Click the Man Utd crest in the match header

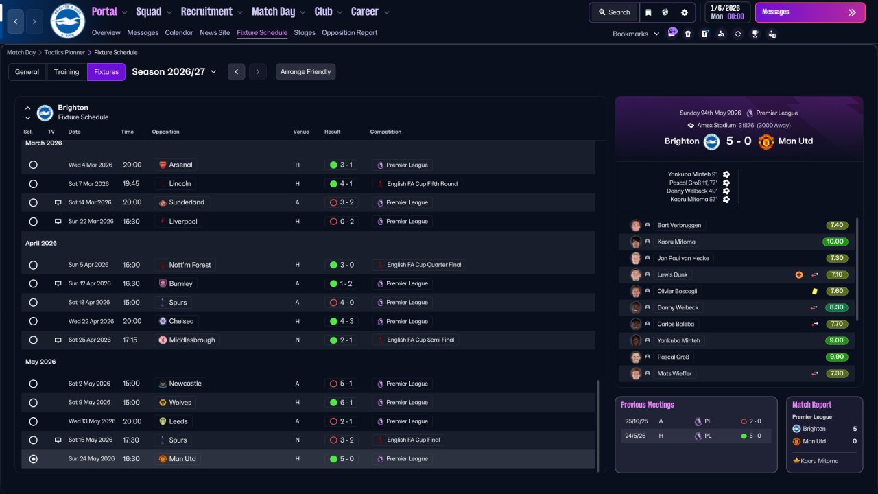[766, 141]
